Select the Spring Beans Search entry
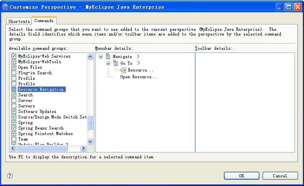The height and width of the screenshot is (186, 304). pos(41,128)
